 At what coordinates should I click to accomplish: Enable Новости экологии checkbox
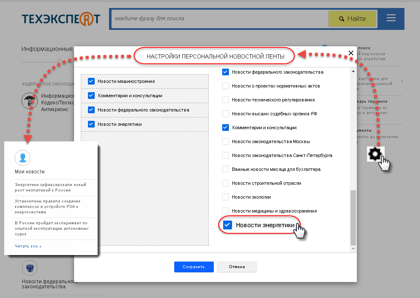pos(226,197)
